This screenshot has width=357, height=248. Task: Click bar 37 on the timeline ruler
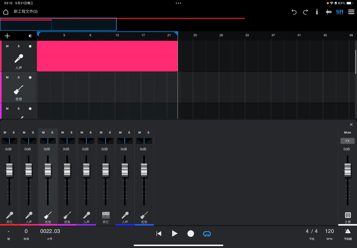(x=273, y=35)
